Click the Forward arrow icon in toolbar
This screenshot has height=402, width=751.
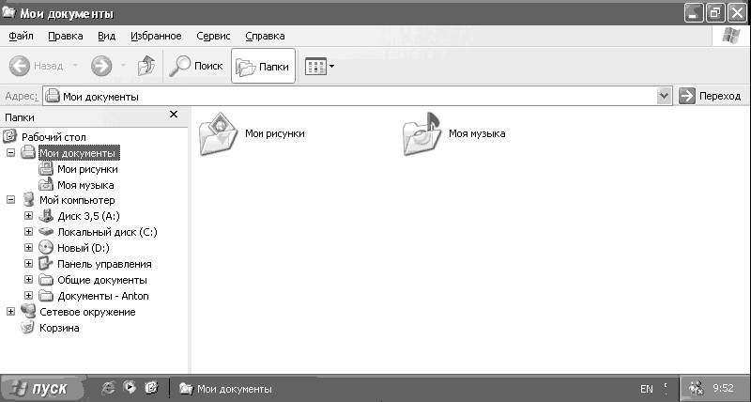click(x=100, y=67)
